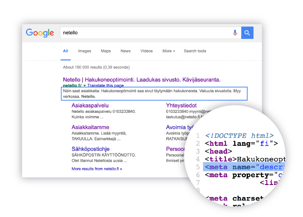This screenshot has height=217, width=303.
Task: Click the blue magnifier search button
Action: pyautogui.click(x=247, y=33)
